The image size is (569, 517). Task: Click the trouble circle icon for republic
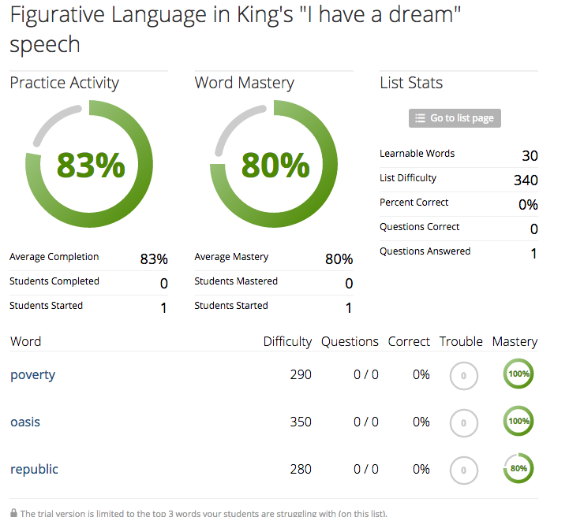(463, 471)
